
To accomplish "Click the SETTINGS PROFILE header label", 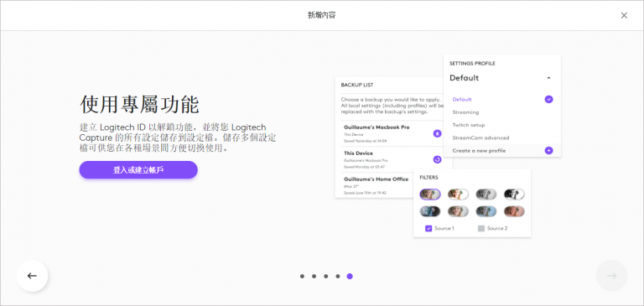I will tap(472, 64).
